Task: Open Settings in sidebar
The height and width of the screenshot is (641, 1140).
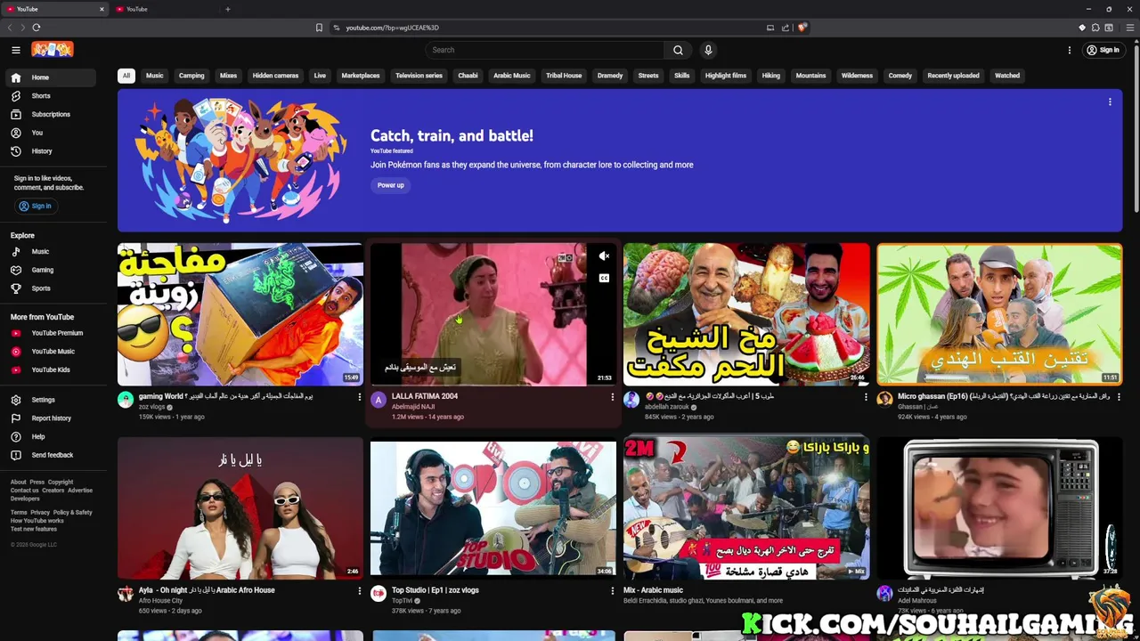Action: pos(50,400)
